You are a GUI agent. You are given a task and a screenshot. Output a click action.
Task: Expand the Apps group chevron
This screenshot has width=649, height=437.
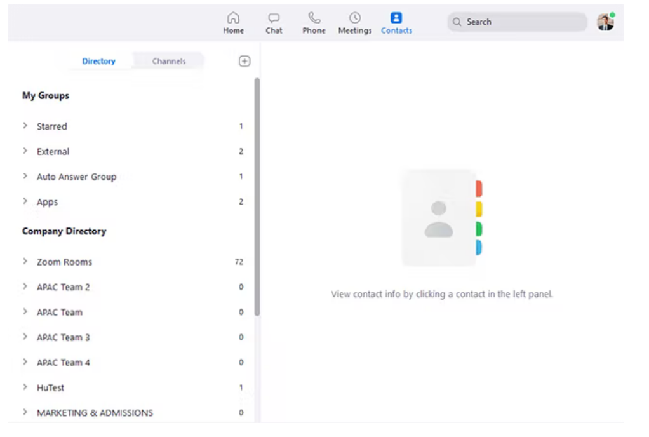click(x=25, y=201)
